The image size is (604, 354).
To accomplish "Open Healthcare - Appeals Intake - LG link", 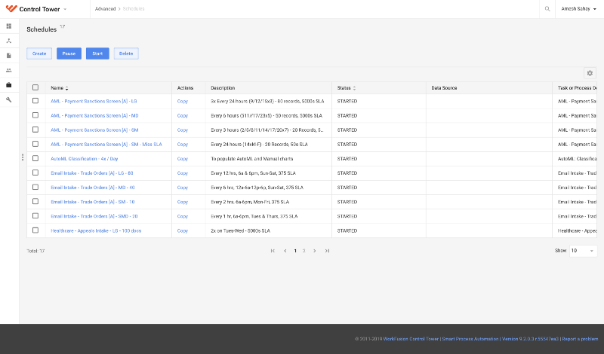I will click(x=96, y=231).
